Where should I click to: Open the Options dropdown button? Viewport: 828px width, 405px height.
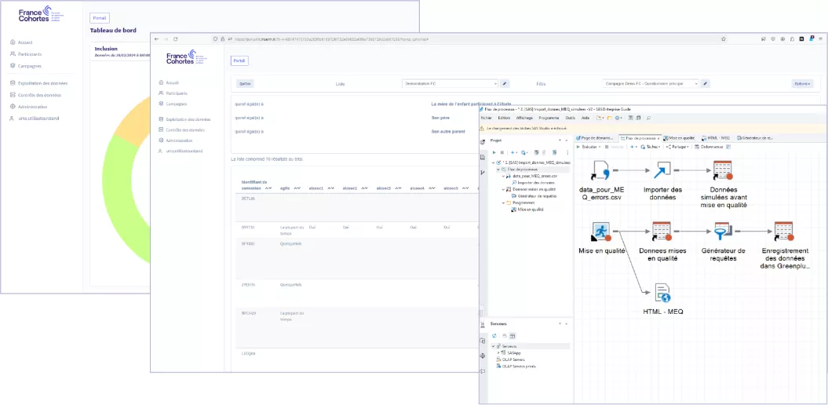click(802, 83)
